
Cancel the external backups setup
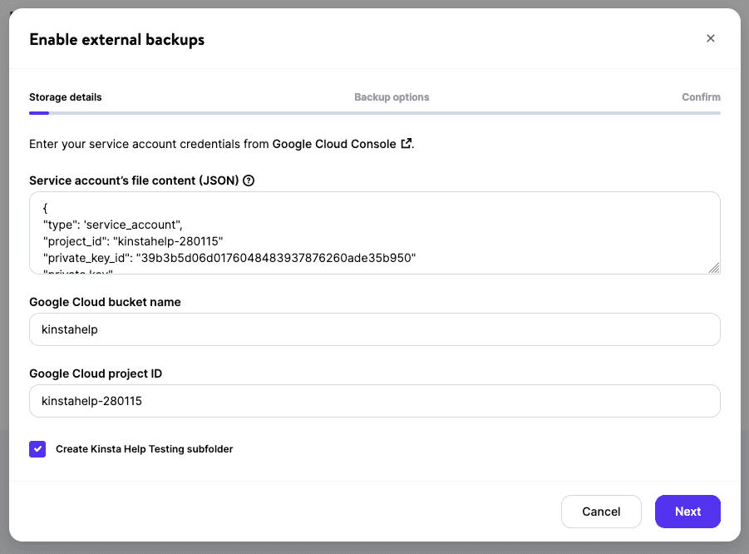point(601,511)
